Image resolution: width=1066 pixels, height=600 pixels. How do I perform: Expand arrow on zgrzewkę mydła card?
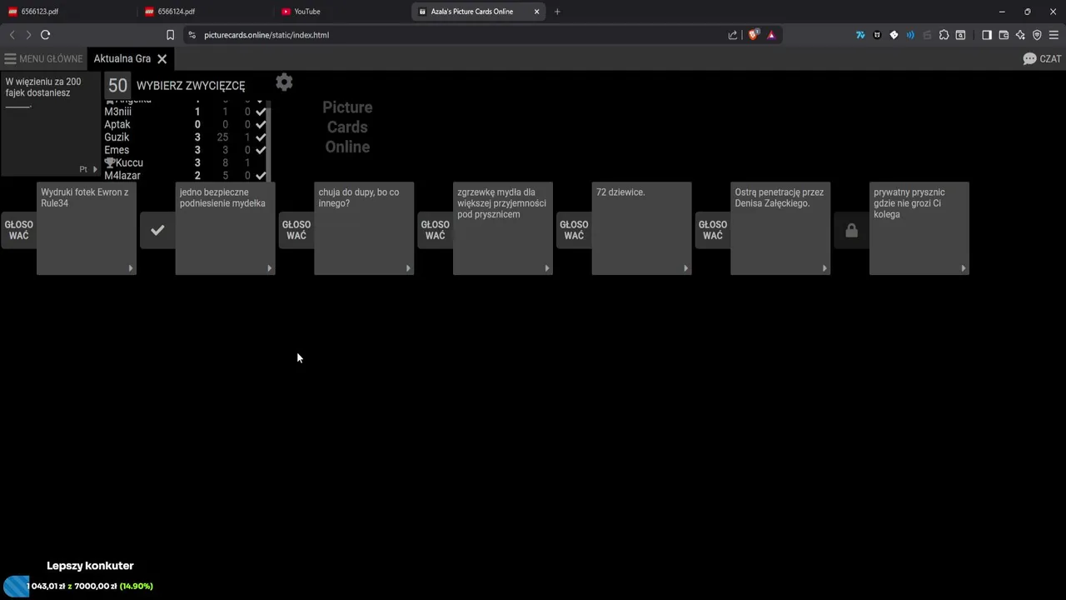tap(547, 268)
